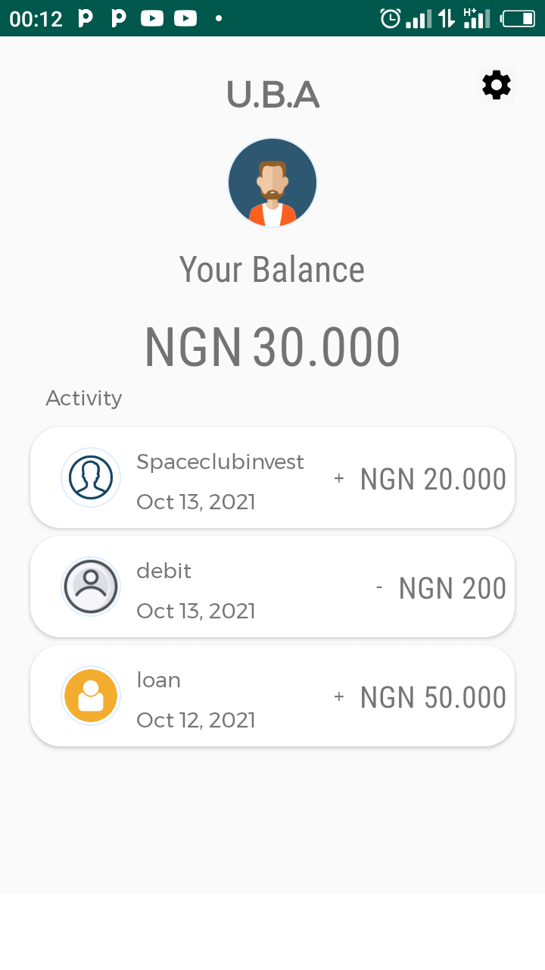Tap the battery status icon

coord(518,18)
